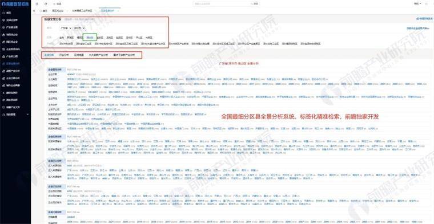Click the home icon in the sidebar
The image size is (434, 224).
(x=3, y=13)
